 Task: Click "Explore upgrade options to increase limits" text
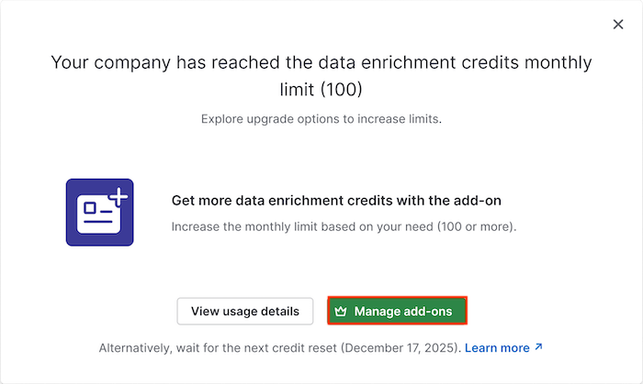(x=321, y=119)
